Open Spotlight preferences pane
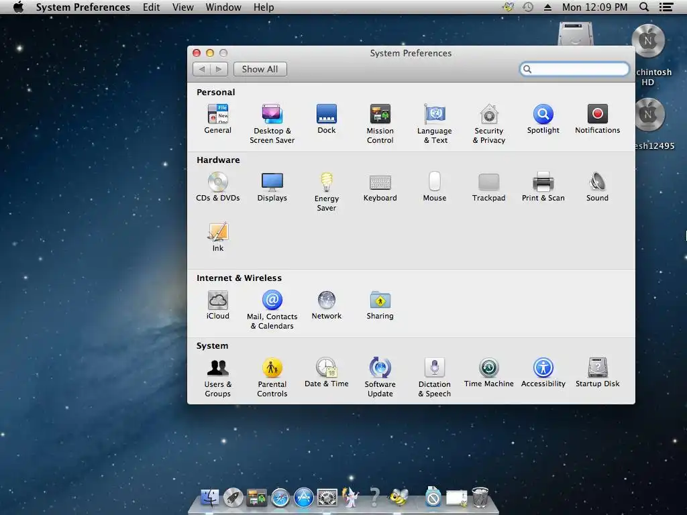This screenshot has width=687, height=515. coord(543,119)
